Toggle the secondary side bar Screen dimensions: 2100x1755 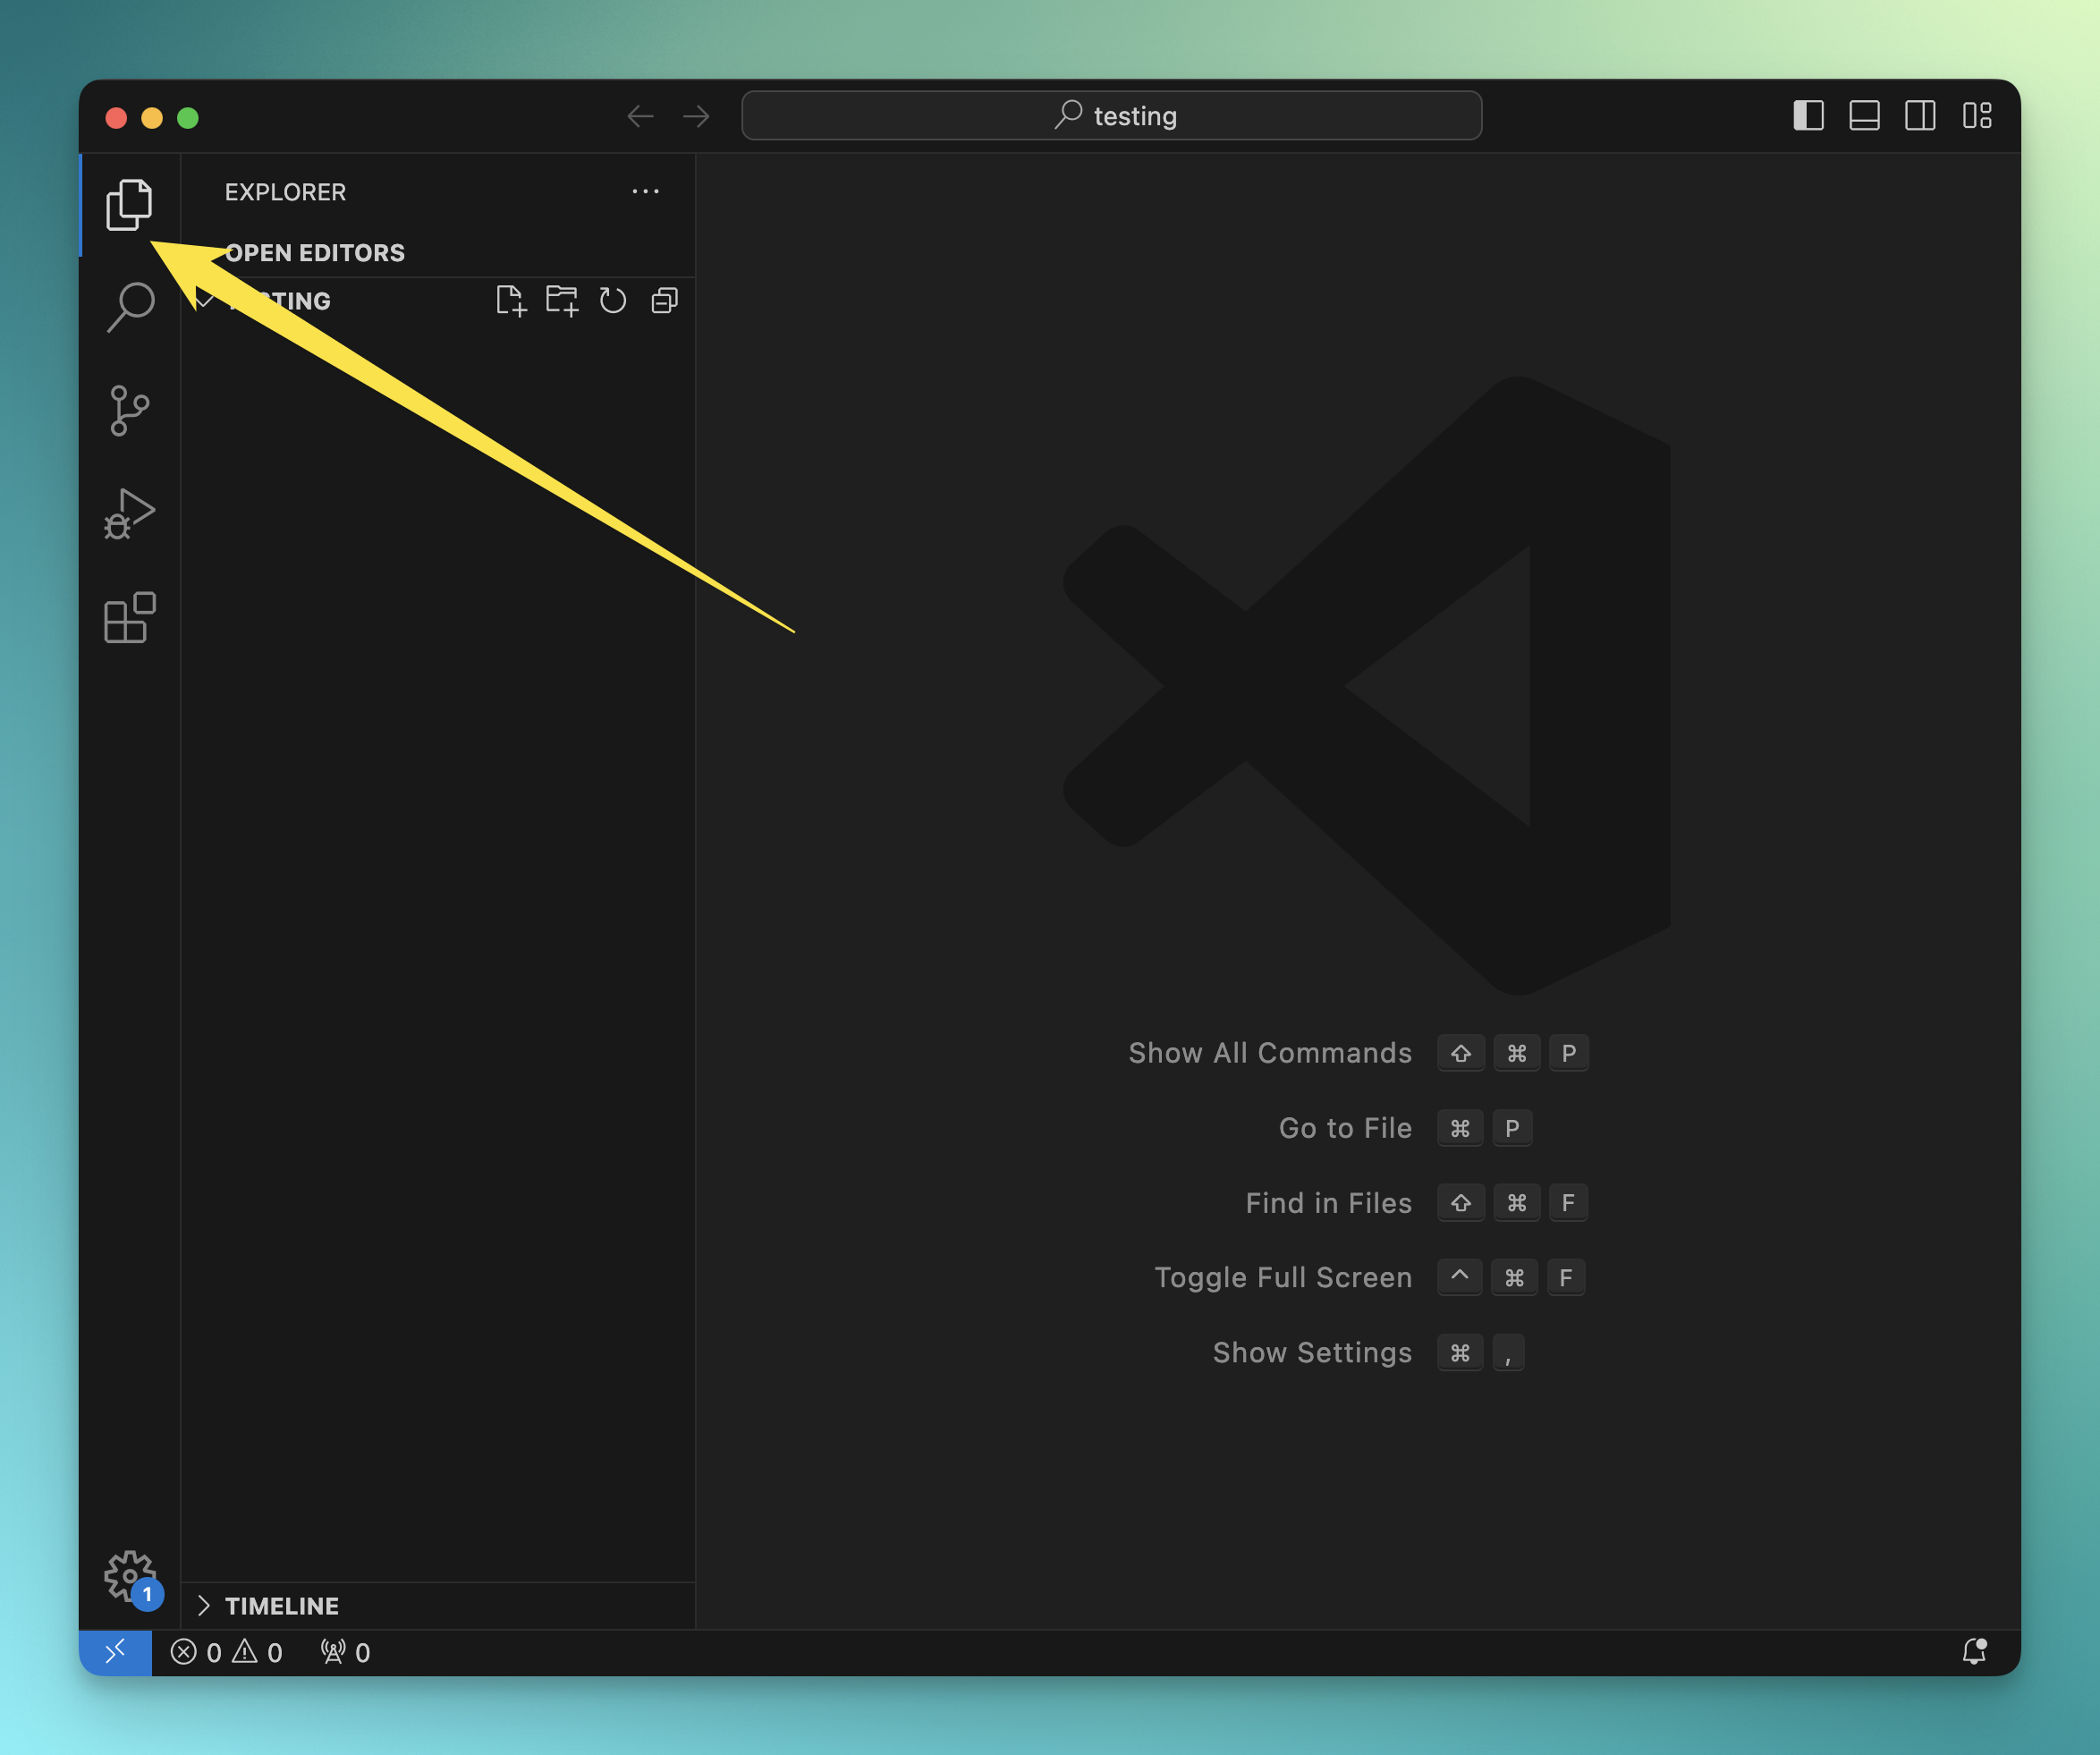pyautogui.click(x=1920, y=116)
